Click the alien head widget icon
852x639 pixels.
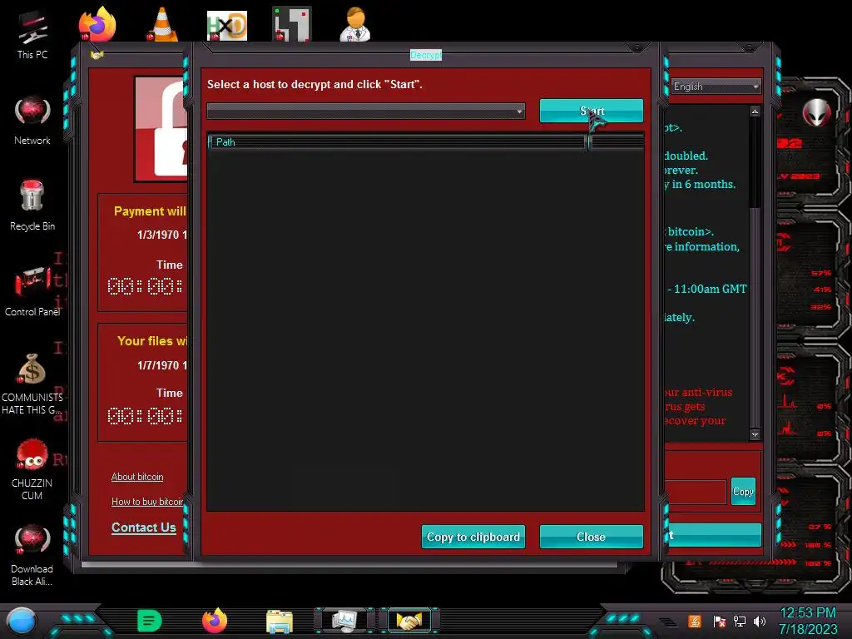(x=817, y=113)
